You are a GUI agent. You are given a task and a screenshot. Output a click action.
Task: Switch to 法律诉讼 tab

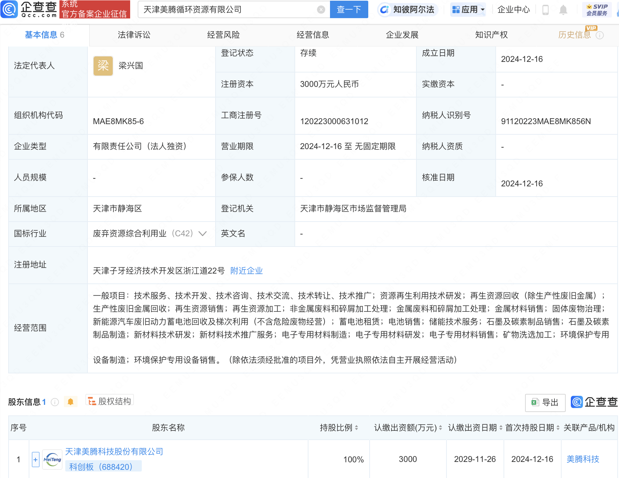[x=134, y=35]
